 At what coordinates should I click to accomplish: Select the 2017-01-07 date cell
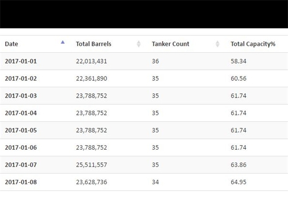21,165
